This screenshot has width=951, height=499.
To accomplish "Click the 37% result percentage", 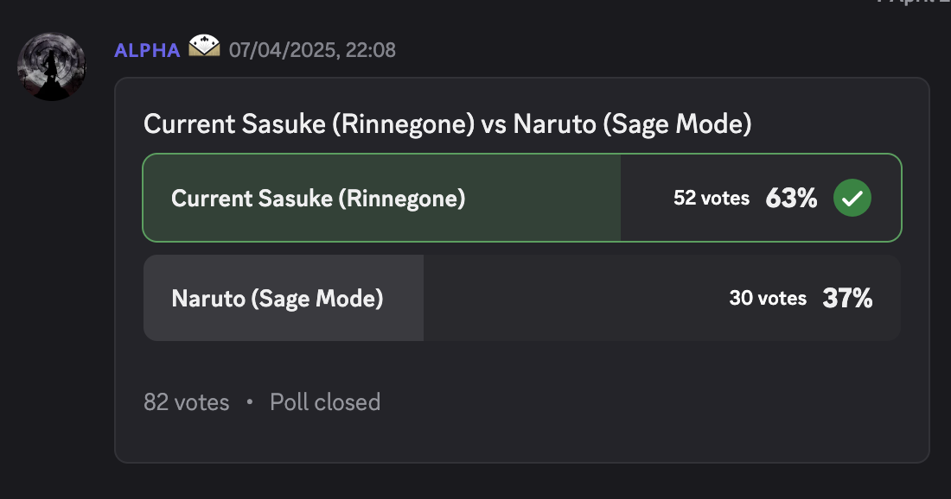I will [847, 298].
